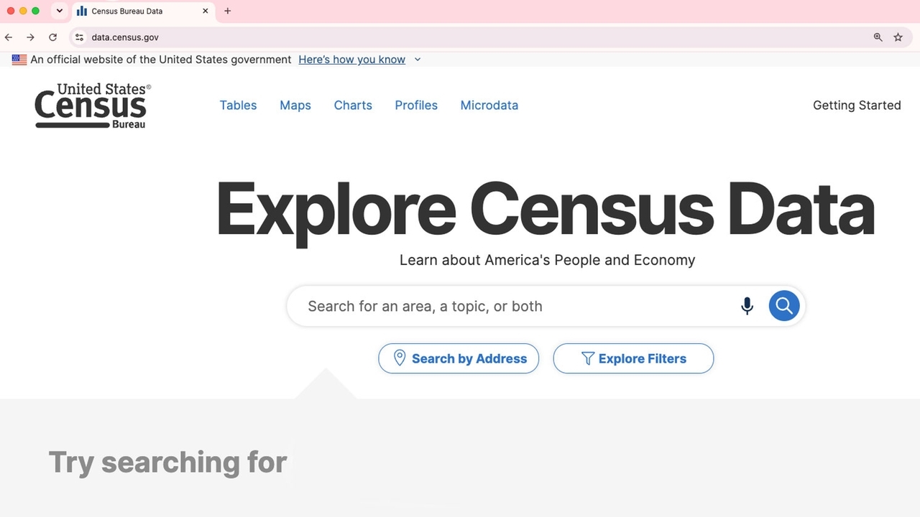This screenshot has height=517, width=920.
Task: Open the Here's how you know link
Action: pos(352,60)
